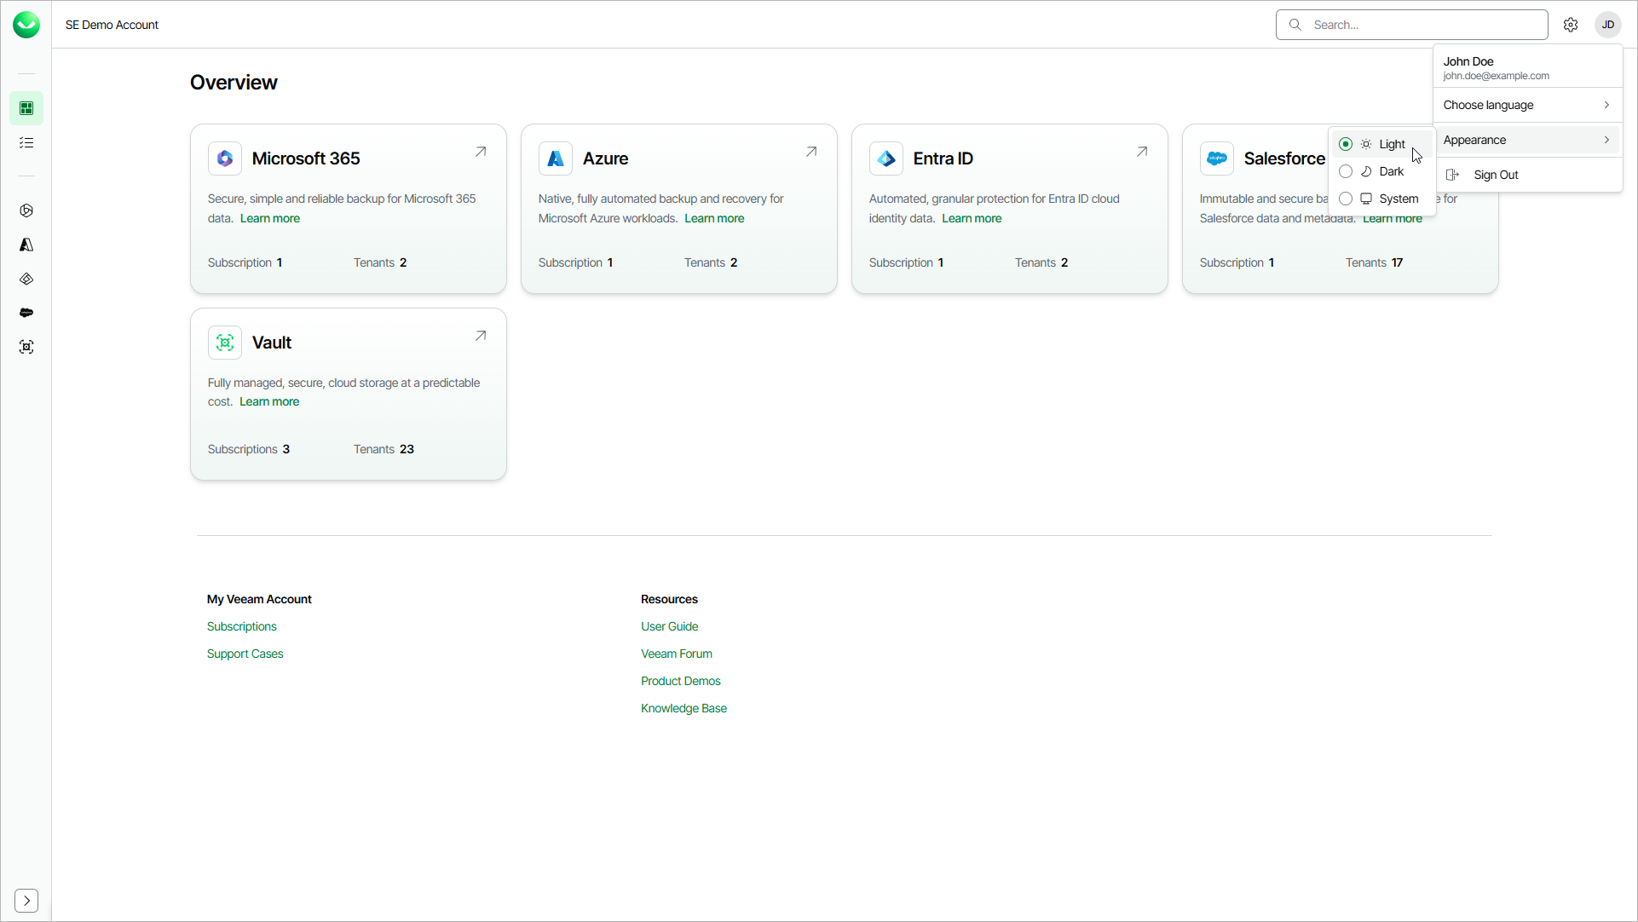Expand the Appearance submenu
The image size is (1638, 922).
pos(1526,140)
